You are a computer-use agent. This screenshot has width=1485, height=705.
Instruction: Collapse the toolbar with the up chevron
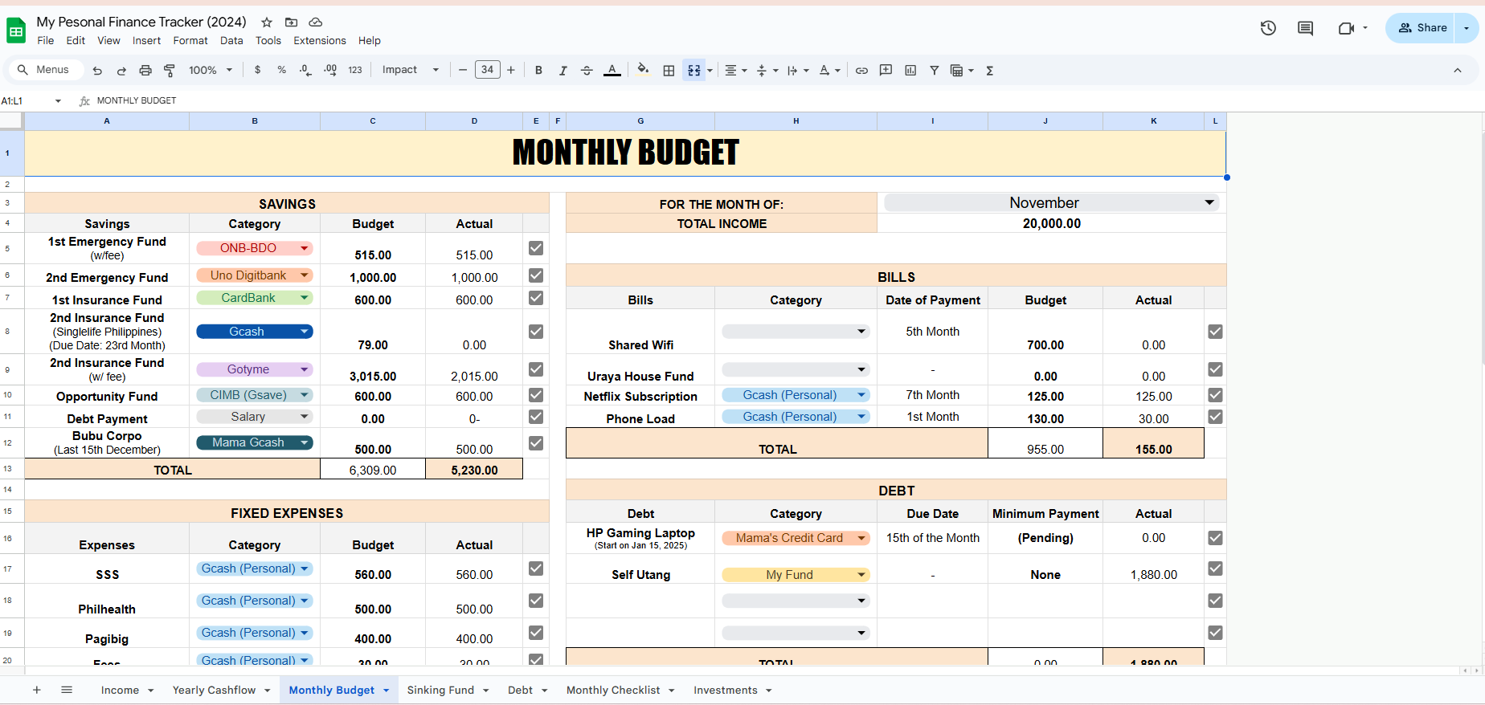(x=1458, y=71)
